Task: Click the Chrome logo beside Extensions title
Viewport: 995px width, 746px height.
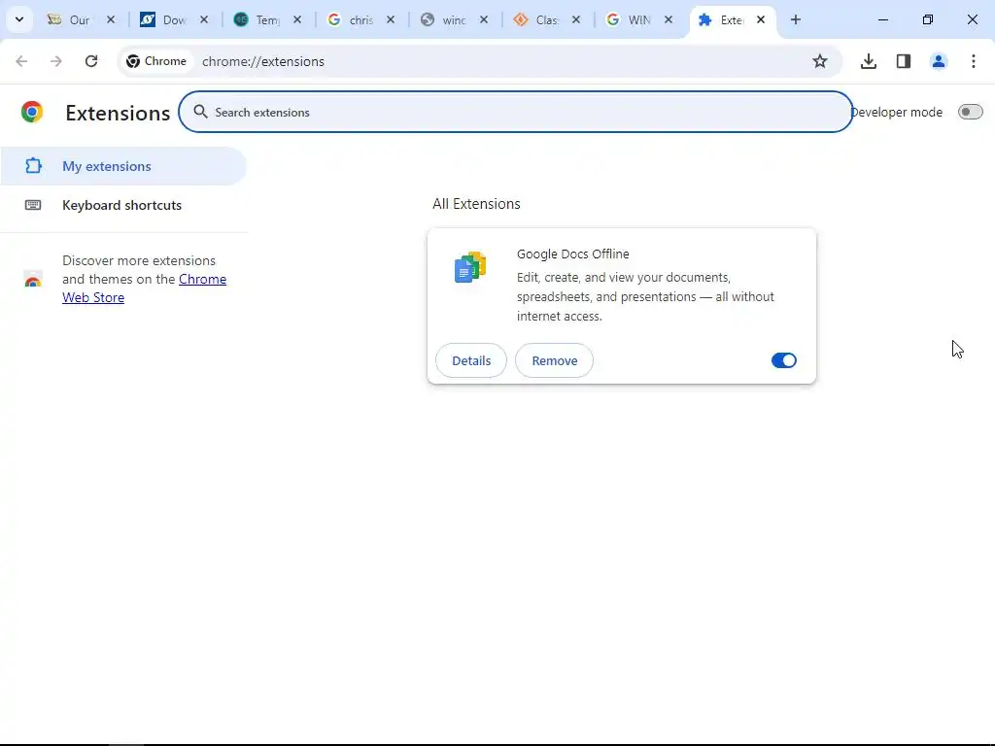Action: click(x=32, y=112)
